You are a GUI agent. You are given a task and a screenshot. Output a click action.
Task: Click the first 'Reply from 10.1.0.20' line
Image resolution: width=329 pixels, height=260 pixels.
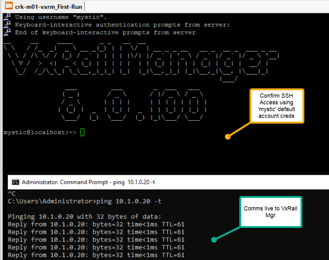(96, 224)
